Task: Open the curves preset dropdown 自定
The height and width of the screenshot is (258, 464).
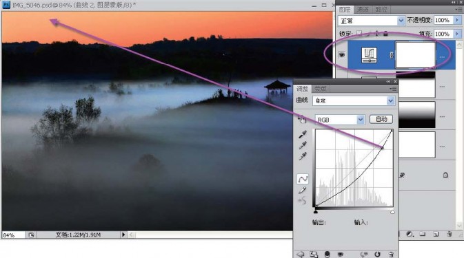Action: [x=354, y=100]
